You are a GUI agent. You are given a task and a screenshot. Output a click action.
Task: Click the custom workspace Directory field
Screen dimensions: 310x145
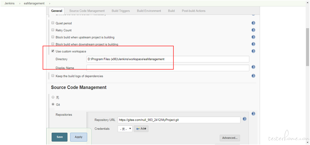pyautogui.click(x=168, y=59)
